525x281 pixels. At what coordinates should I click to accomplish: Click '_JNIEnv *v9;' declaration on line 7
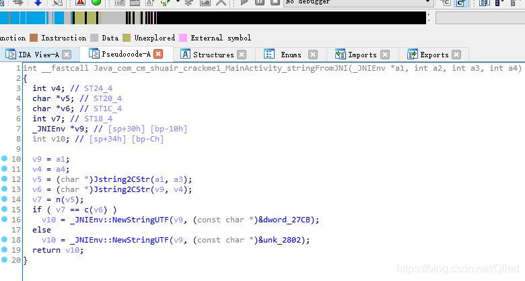(61, 129)
